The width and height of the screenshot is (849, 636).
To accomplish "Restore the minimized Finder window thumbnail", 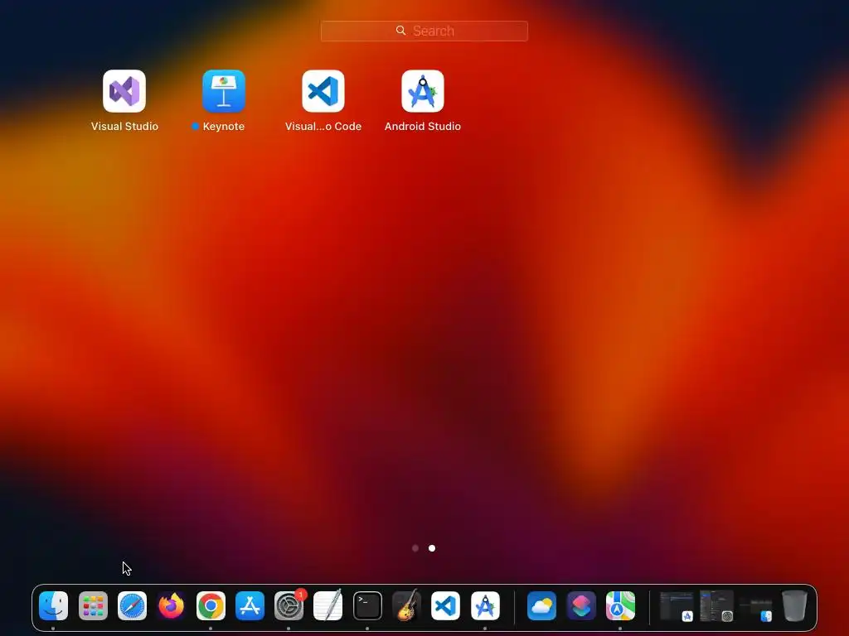I will click(756, 609).
